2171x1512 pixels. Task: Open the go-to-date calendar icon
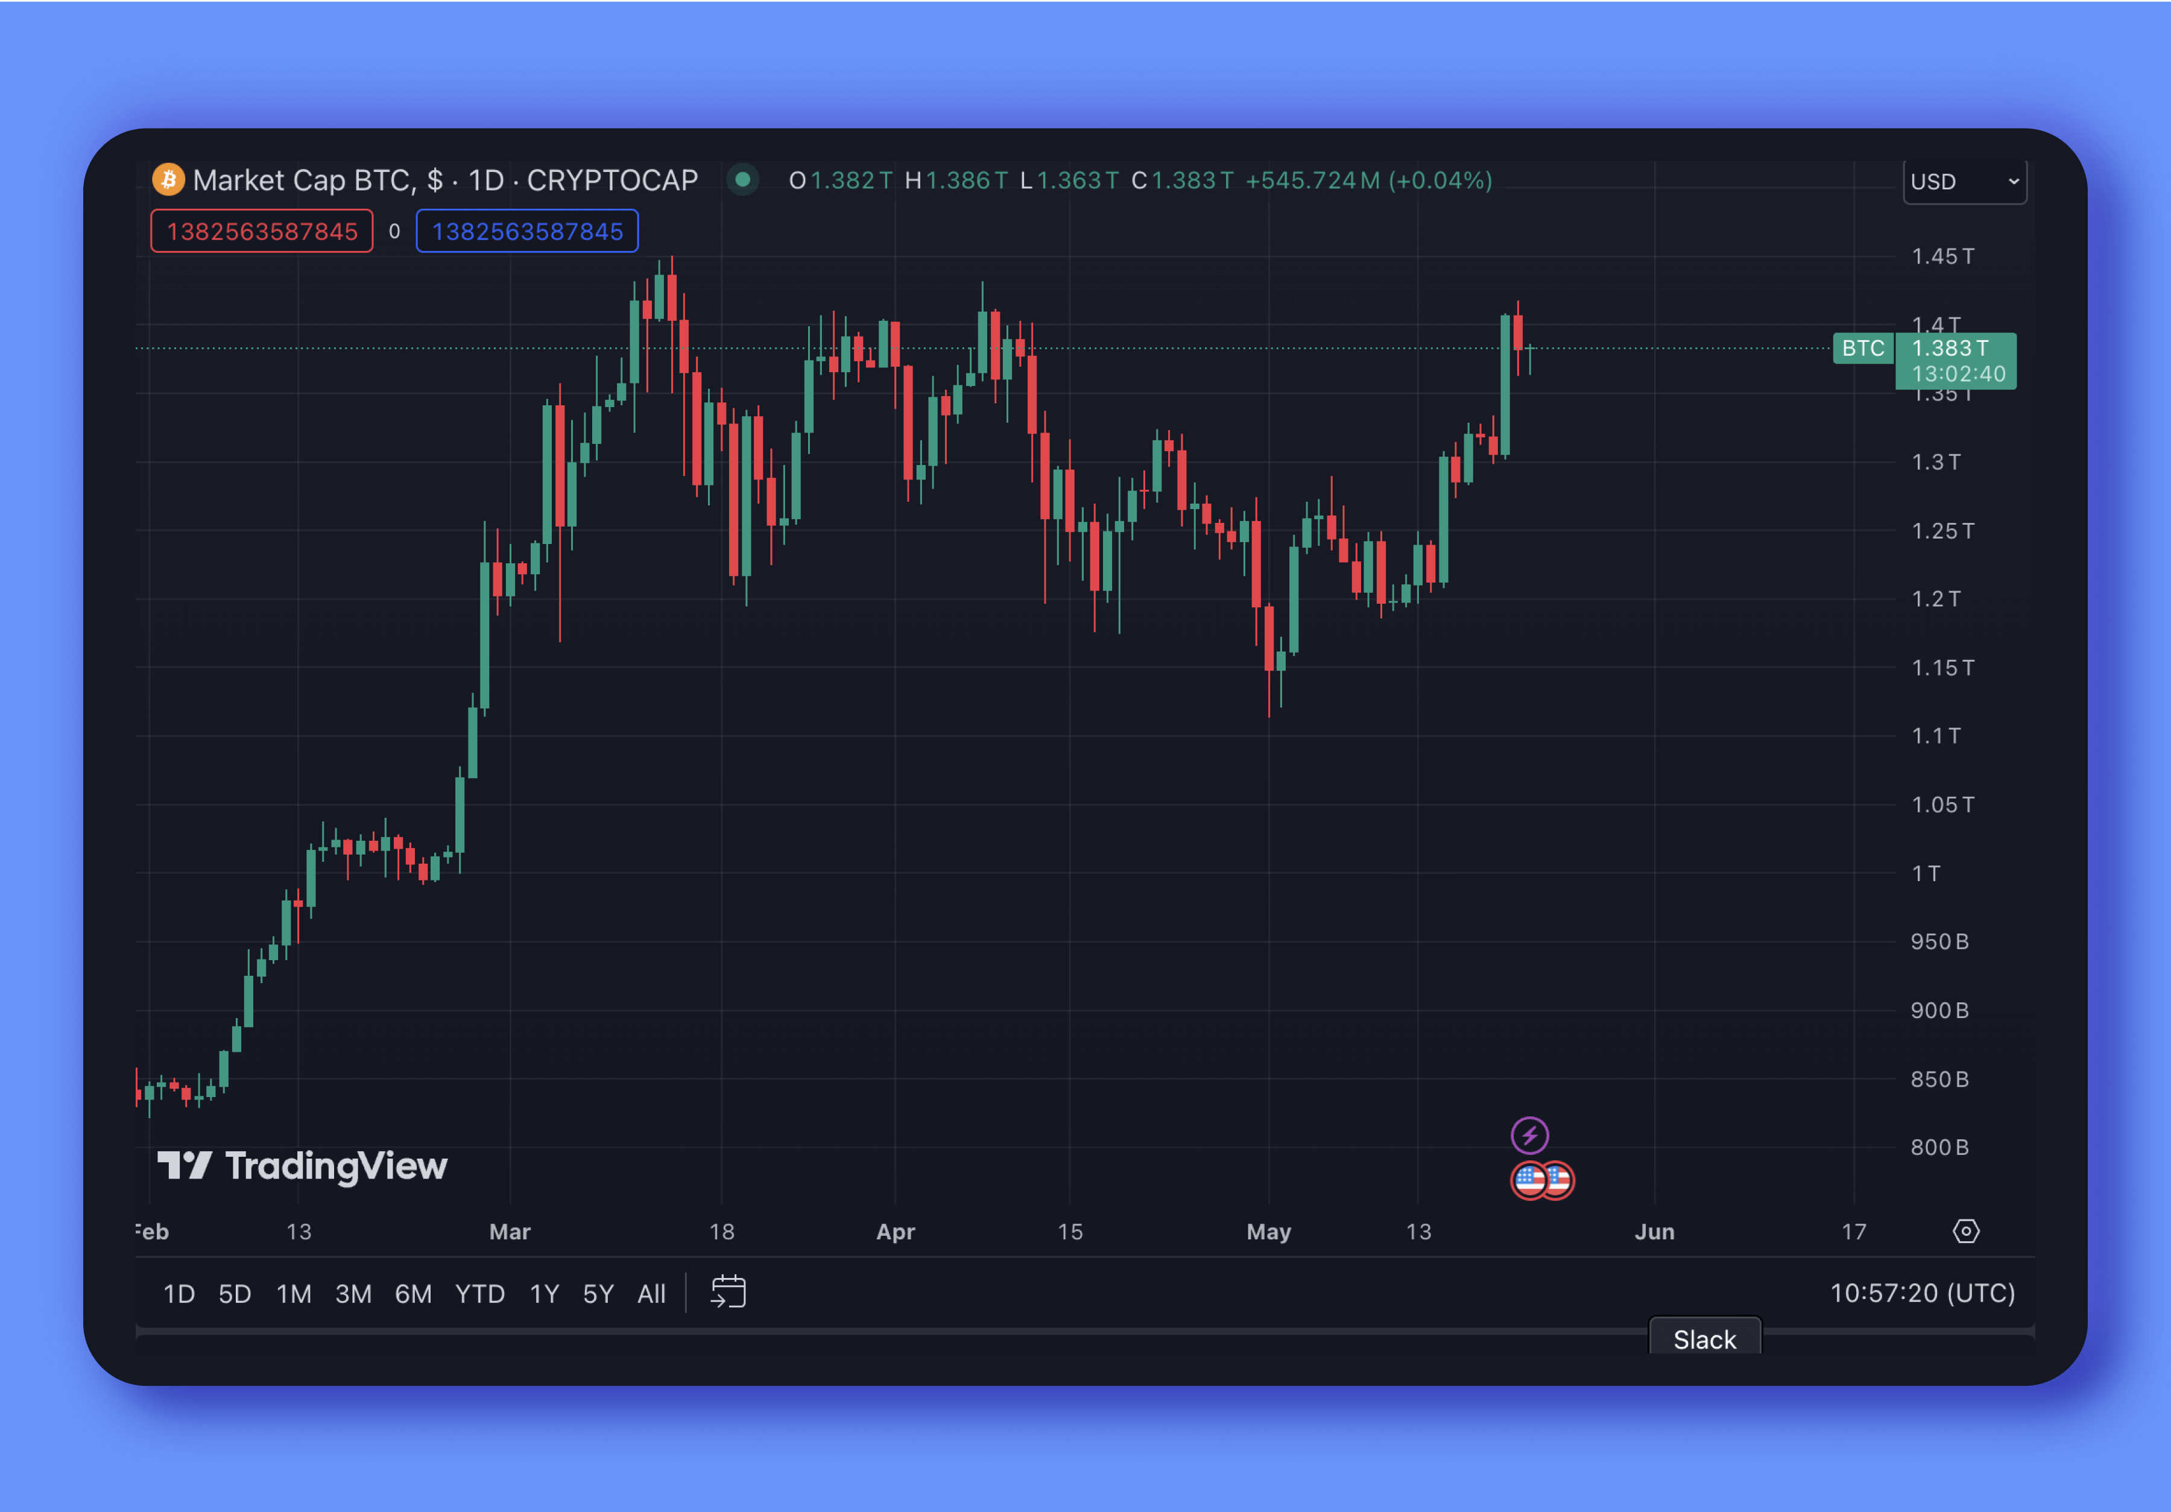(728, 1292)
